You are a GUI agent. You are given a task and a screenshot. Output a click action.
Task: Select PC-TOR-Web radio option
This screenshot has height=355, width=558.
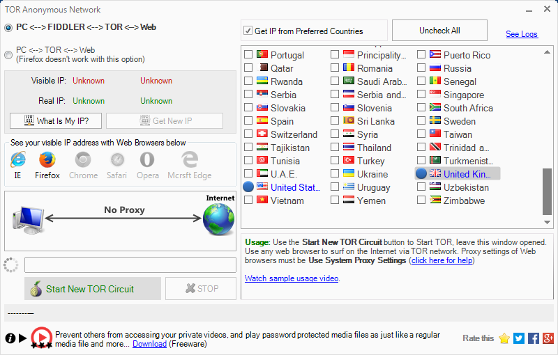(8, 55)
